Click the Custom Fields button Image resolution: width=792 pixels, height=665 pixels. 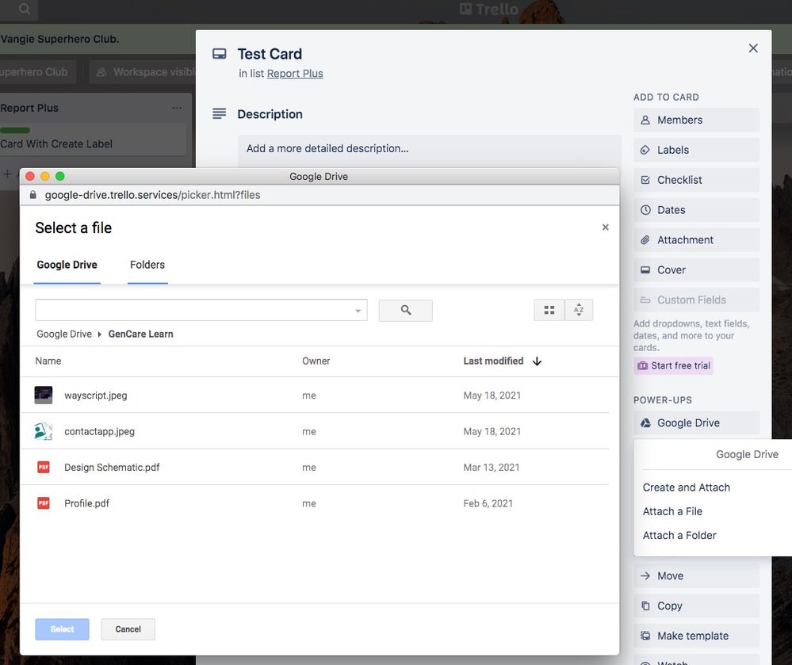click(696, 300)
